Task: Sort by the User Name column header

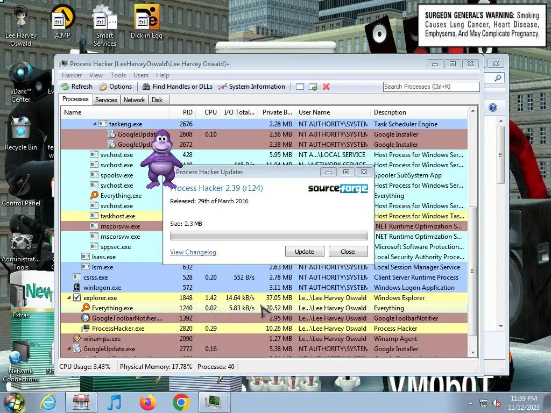Action: click(x=333, y=112)
